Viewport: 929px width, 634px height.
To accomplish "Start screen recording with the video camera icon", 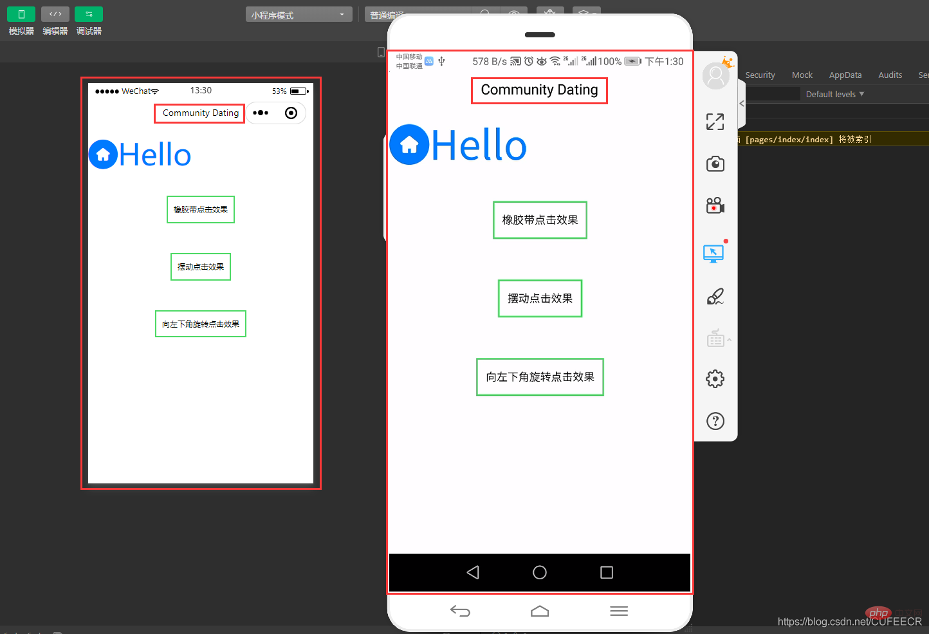I will (x=715, y=205).
